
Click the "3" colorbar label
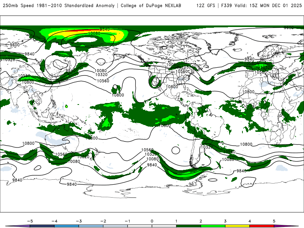pos(225,221)
